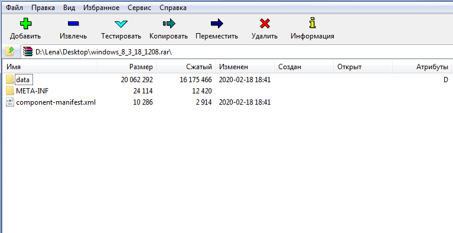Click the cyan Test checkmark icon
The image size is (453, 233).
click(x=120, y=24)
